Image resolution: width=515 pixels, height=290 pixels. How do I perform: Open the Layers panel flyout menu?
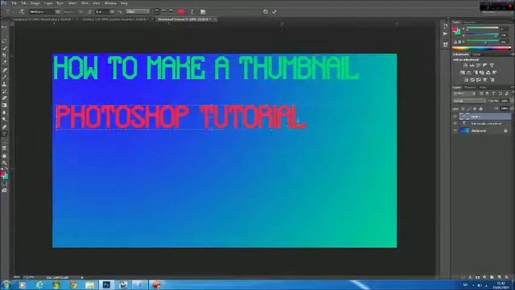512,88
